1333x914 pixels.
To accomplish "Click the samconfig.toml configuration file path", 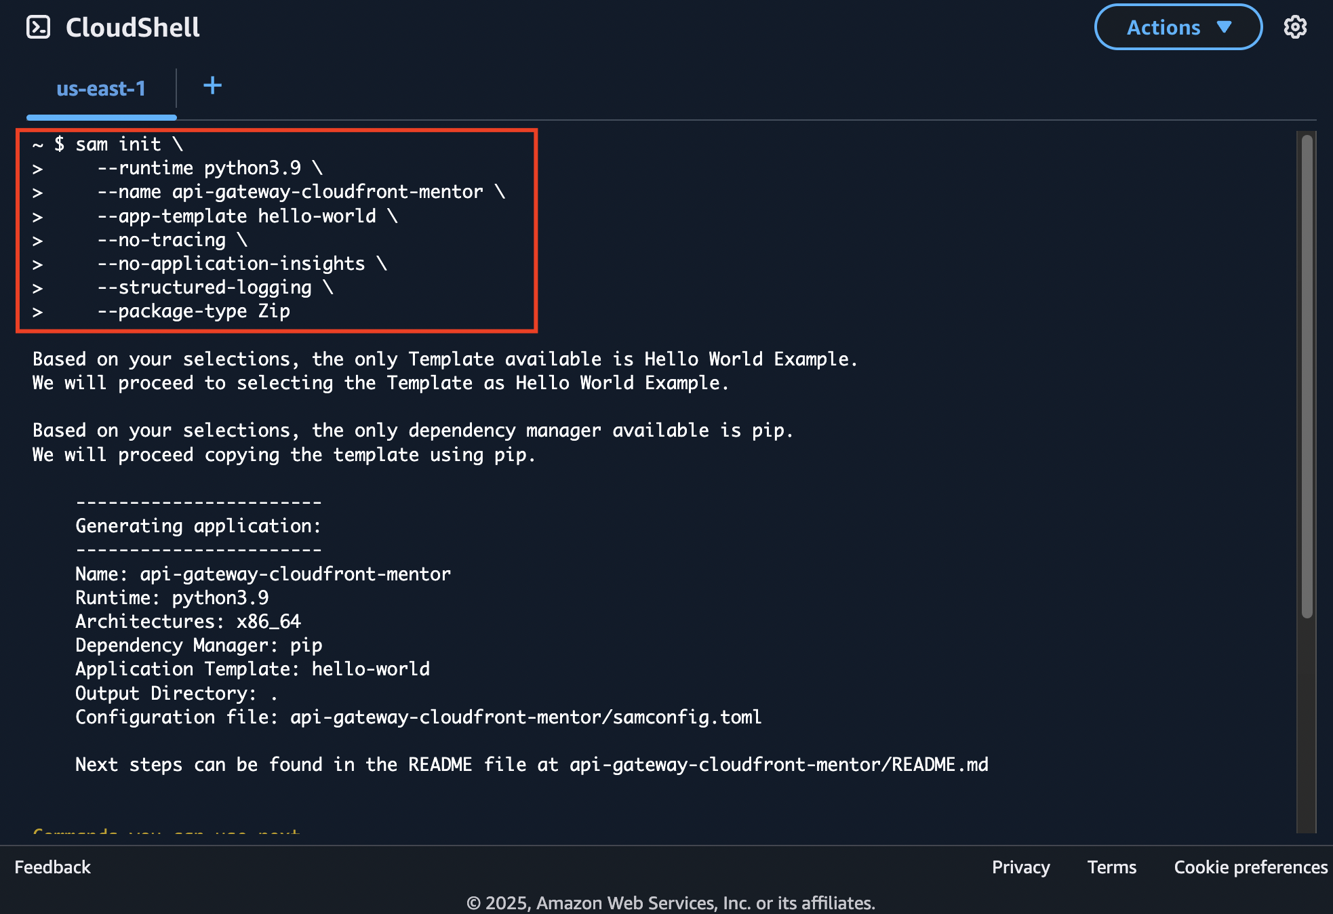I will point(525,717).
